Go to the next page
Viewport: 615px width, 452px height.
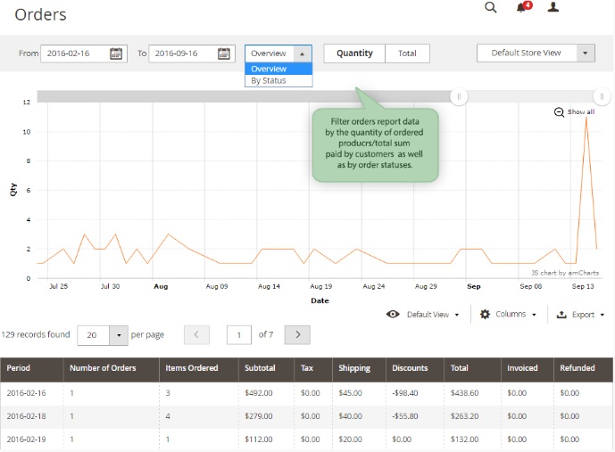coord(299,335)
